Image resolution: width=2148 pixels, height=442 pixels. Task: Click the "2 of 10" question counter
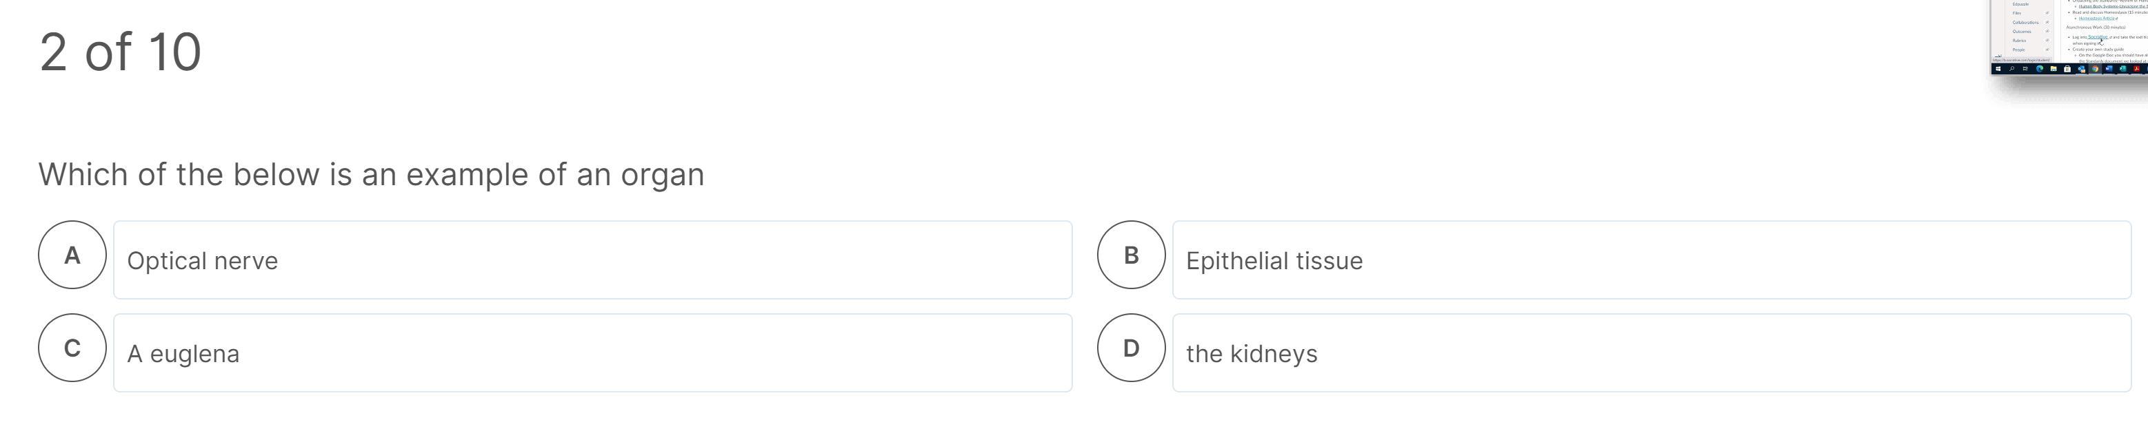(120, 52)
